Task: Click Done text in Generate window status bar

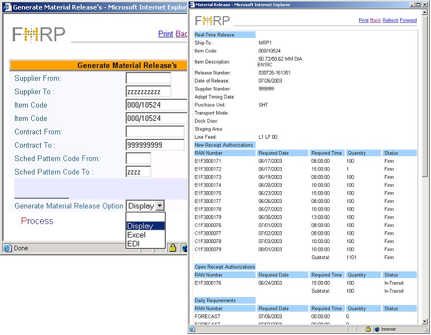Action: pyautogui.click(x=21, y=248)
